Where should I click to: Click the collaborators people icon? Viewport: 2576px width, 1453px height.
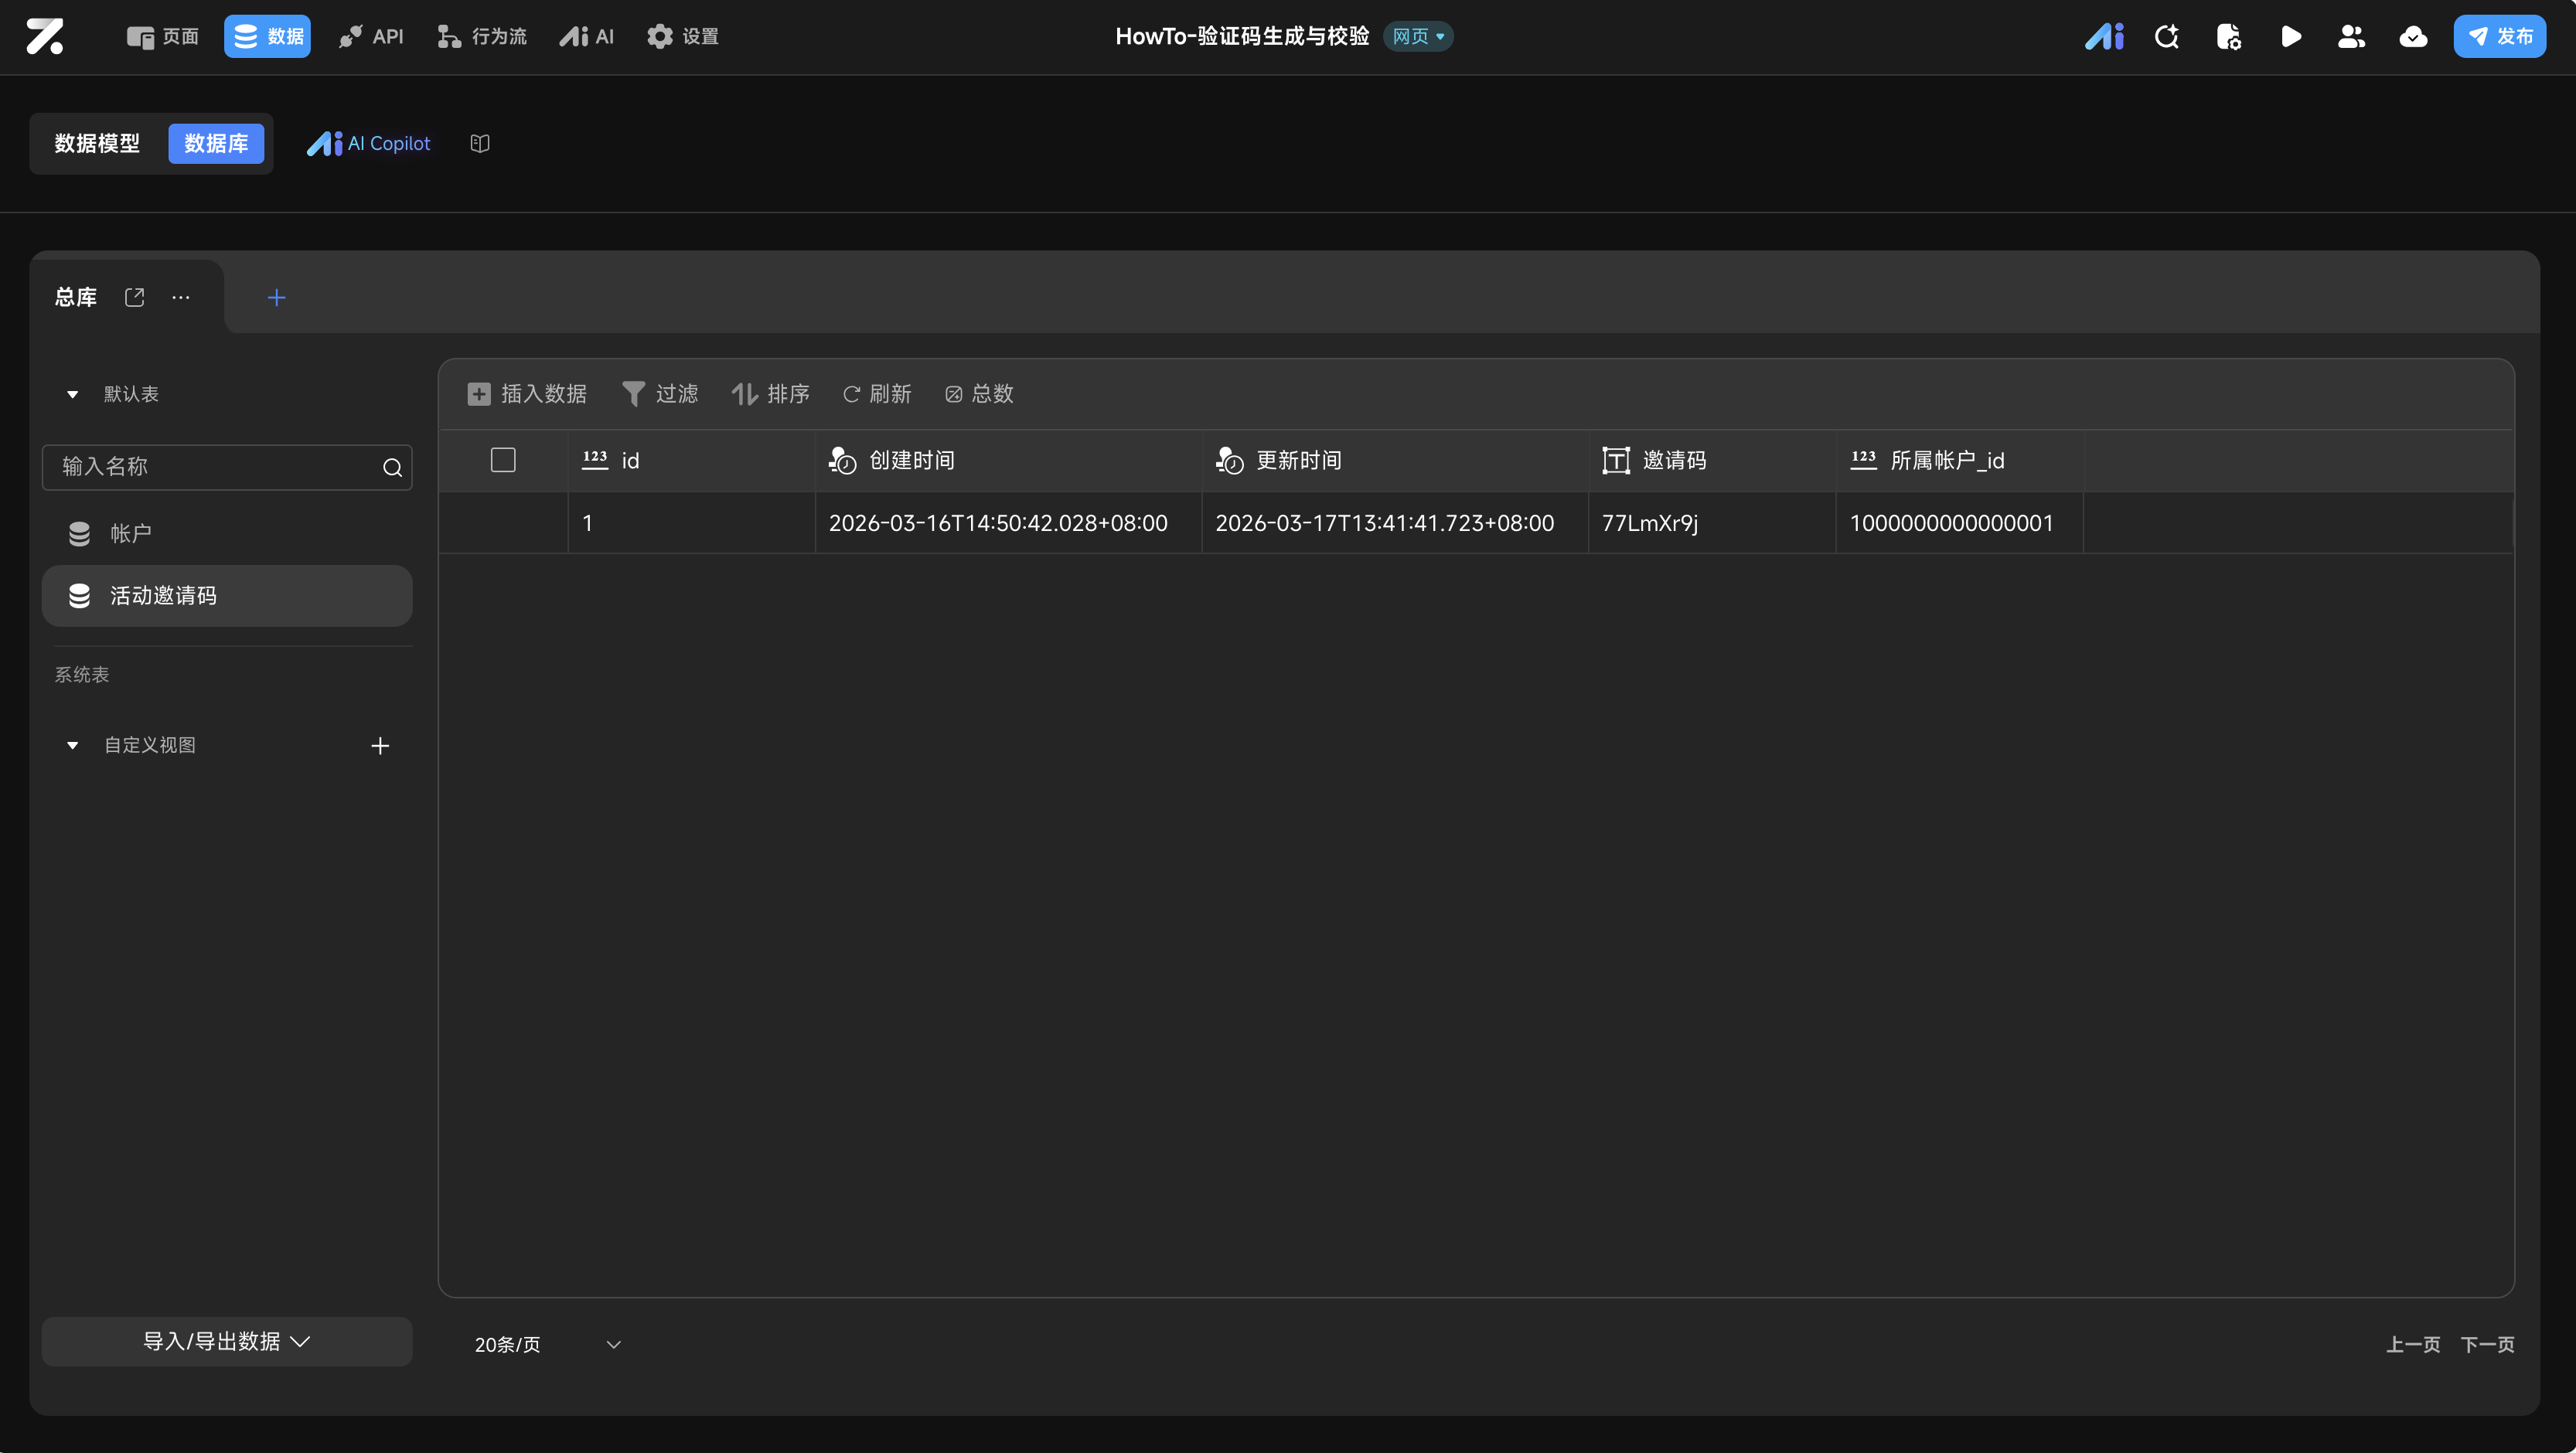(x=2351, y=37)
